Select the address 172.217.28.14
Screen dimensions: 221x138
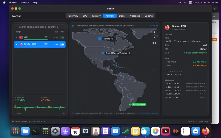click(x=172, y=83)
